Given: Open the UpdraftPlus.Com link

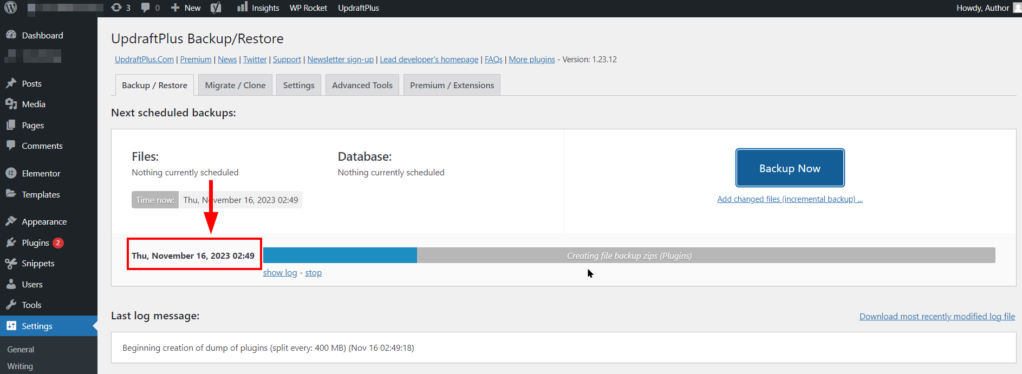Looking at the screenshot, I should [144, 60].
